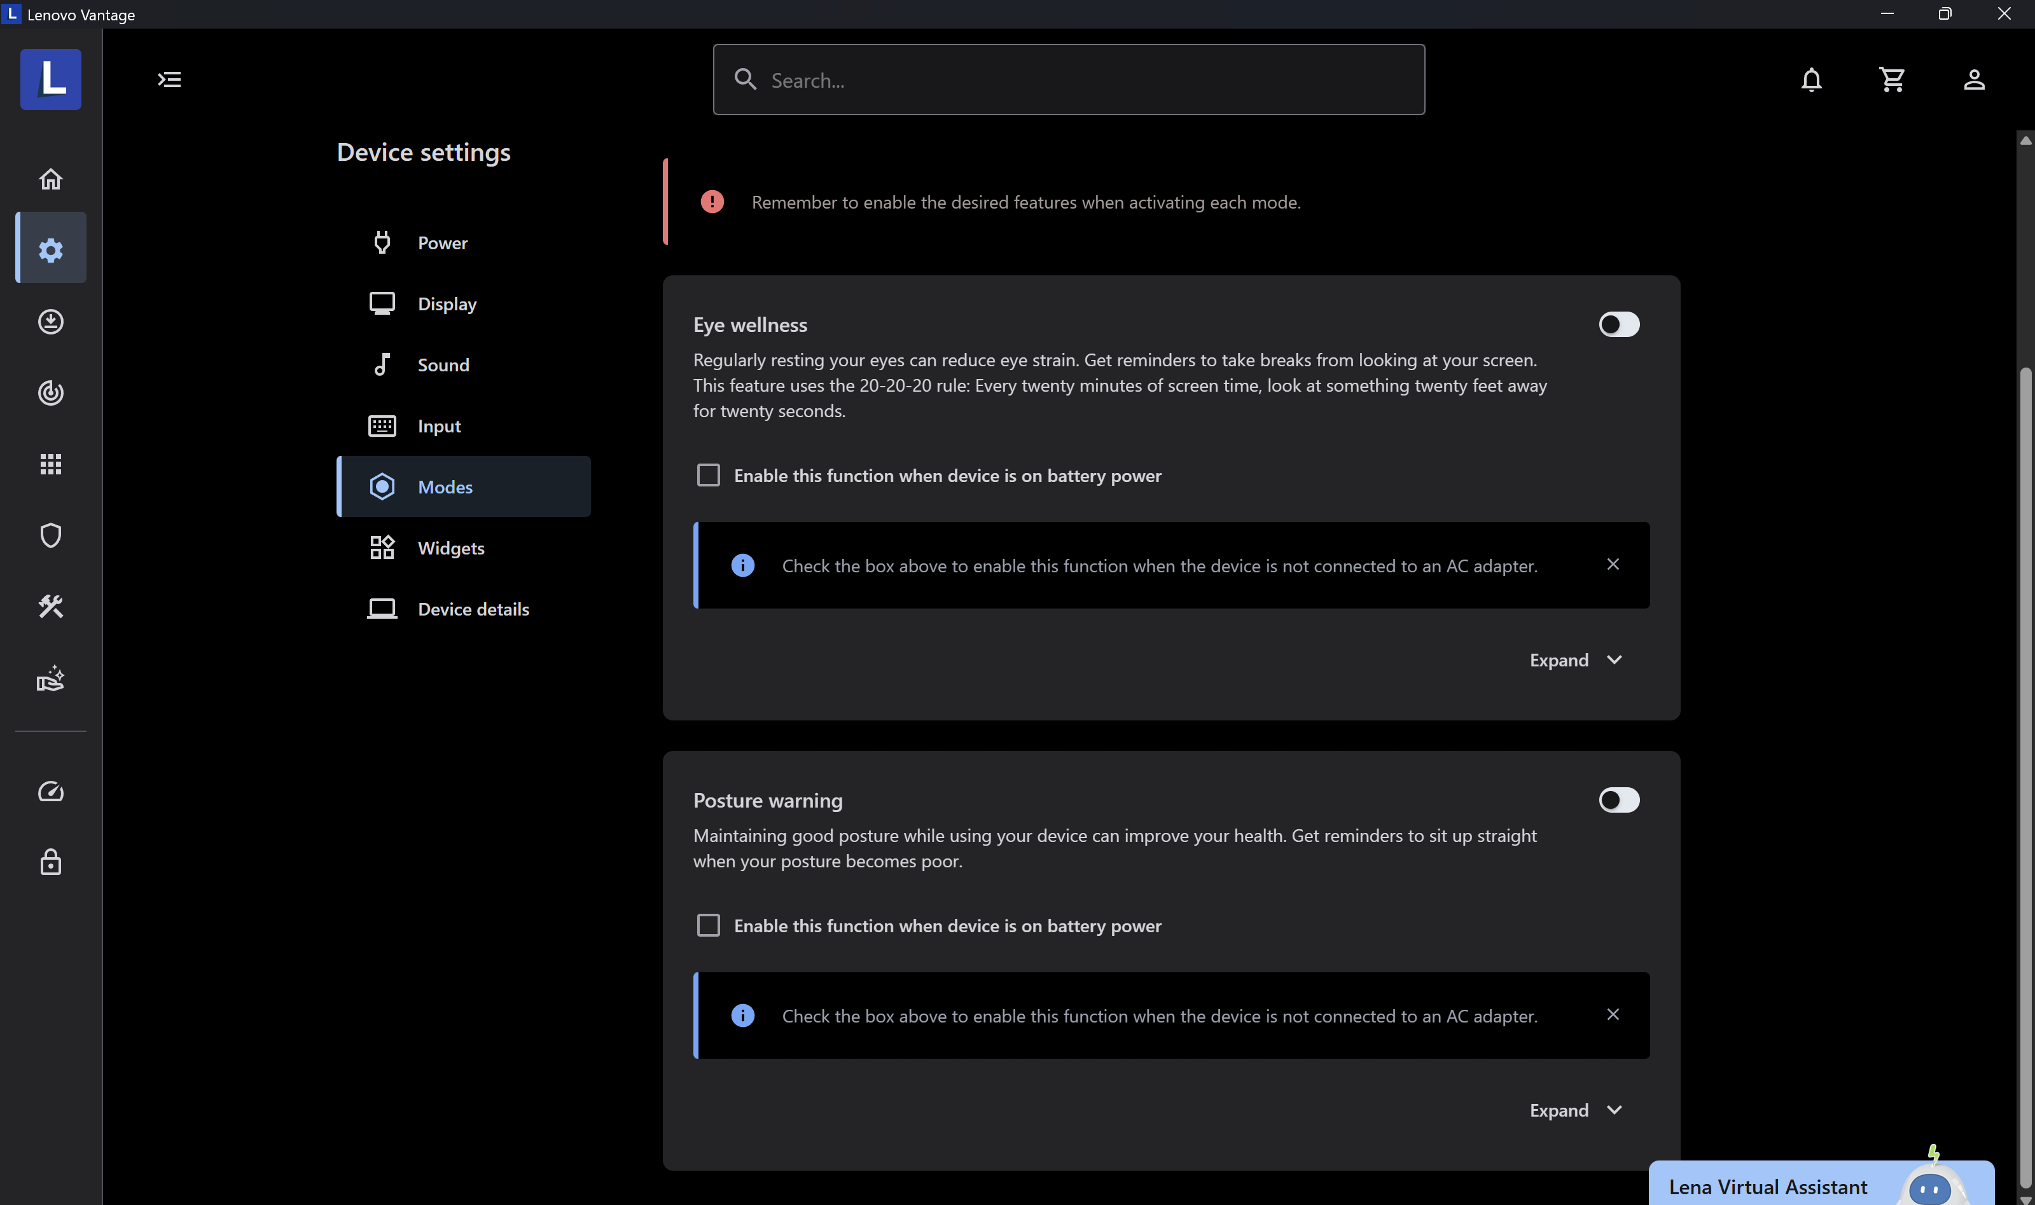This screenshot has height=1205, width=2035.
Task: Check Posture warning battery power checkbox
Action: 708,926
